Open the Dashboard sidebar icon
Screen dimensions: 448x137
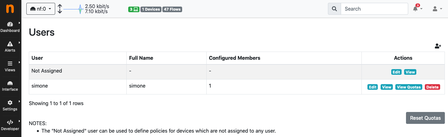tap(10, 24)
